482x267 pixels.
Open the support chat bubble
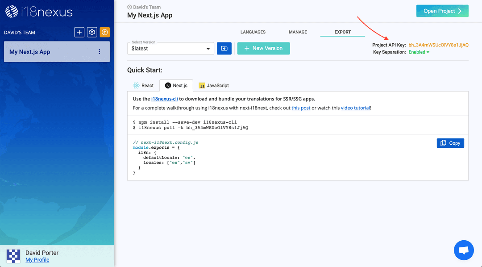click(464, 250)
